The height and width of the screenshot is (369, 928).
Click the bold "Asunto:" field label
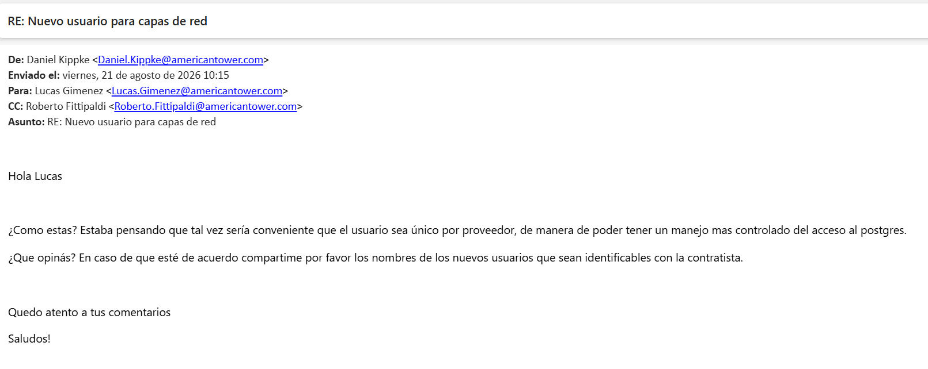point(26,122)
